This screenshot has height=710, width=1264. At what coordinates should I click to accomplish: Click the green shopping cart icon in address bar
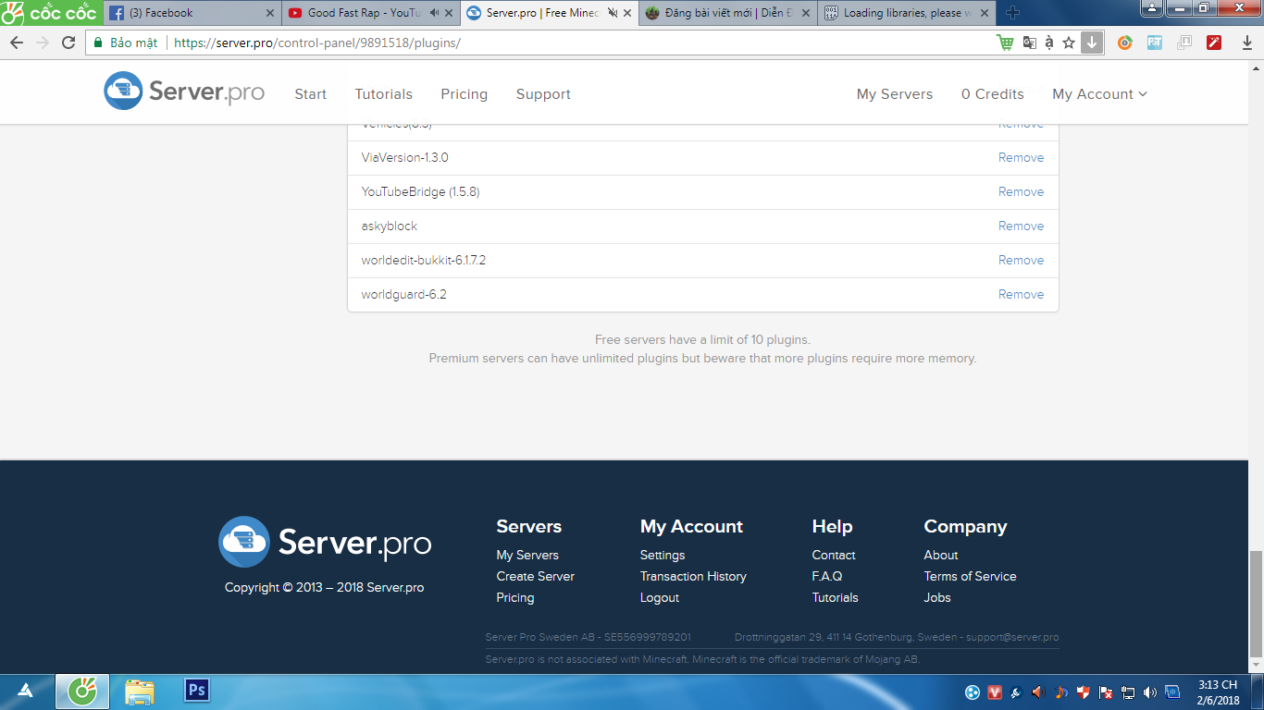(1005, 43)
